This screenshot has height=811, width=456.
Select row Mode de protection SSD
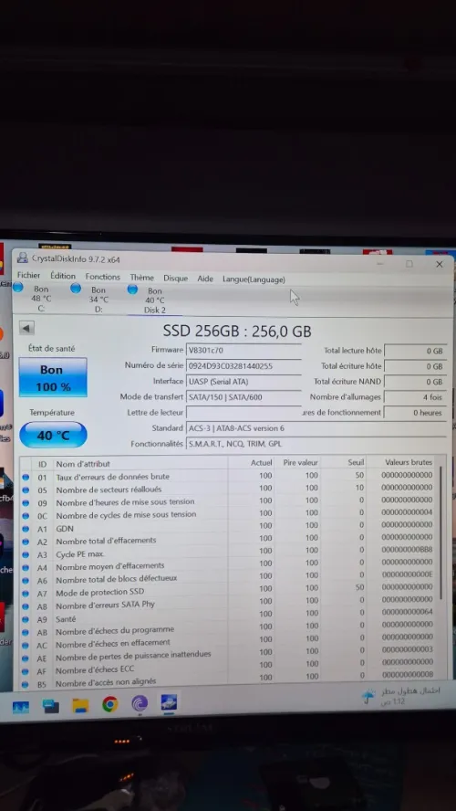click(x=229, y=591)
